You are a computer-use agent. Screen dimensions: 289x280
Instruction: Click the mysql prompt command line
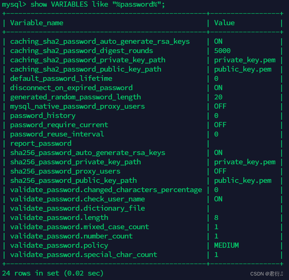coord(83,4)
